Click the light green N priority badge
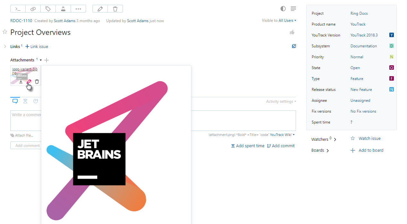 tap(392, 57)
